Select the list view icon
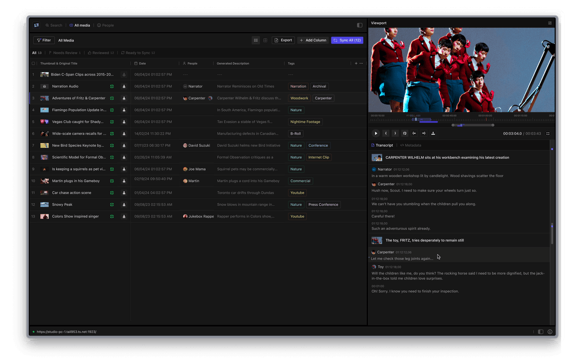The width and height of the screenshot is (565, 358). pyautogui.click(x=254, y=40)
